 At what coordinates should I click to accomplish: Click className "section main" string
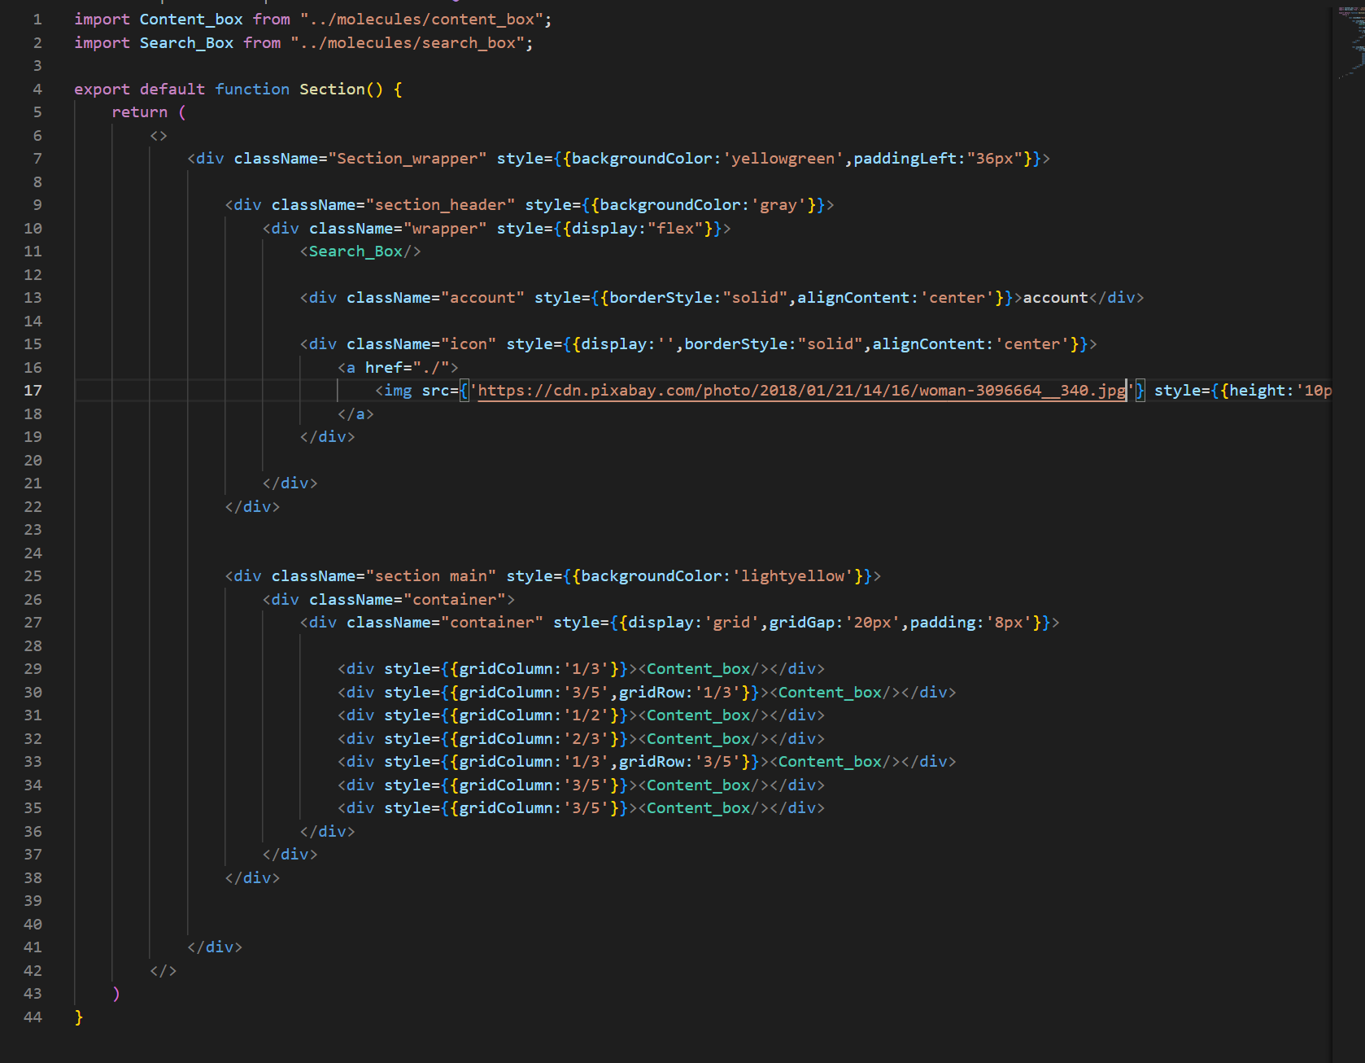431,576
